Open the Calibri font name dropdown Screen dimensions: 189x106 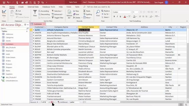point(131,12)
